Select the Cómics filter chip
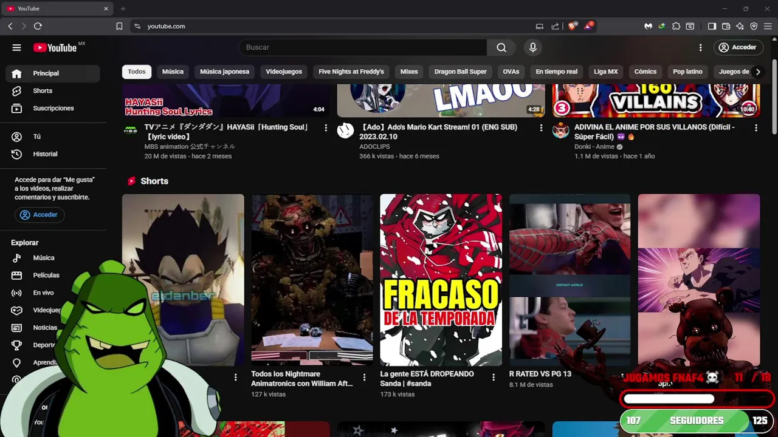 (645, 72)
